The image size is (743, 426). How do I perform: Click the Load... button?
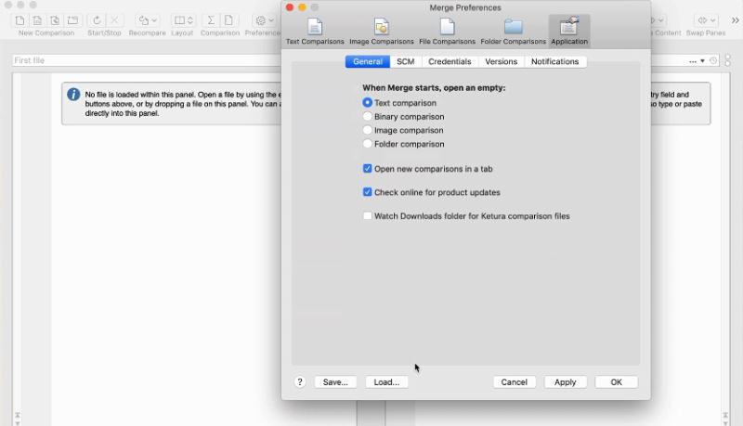tap(386, 382)
